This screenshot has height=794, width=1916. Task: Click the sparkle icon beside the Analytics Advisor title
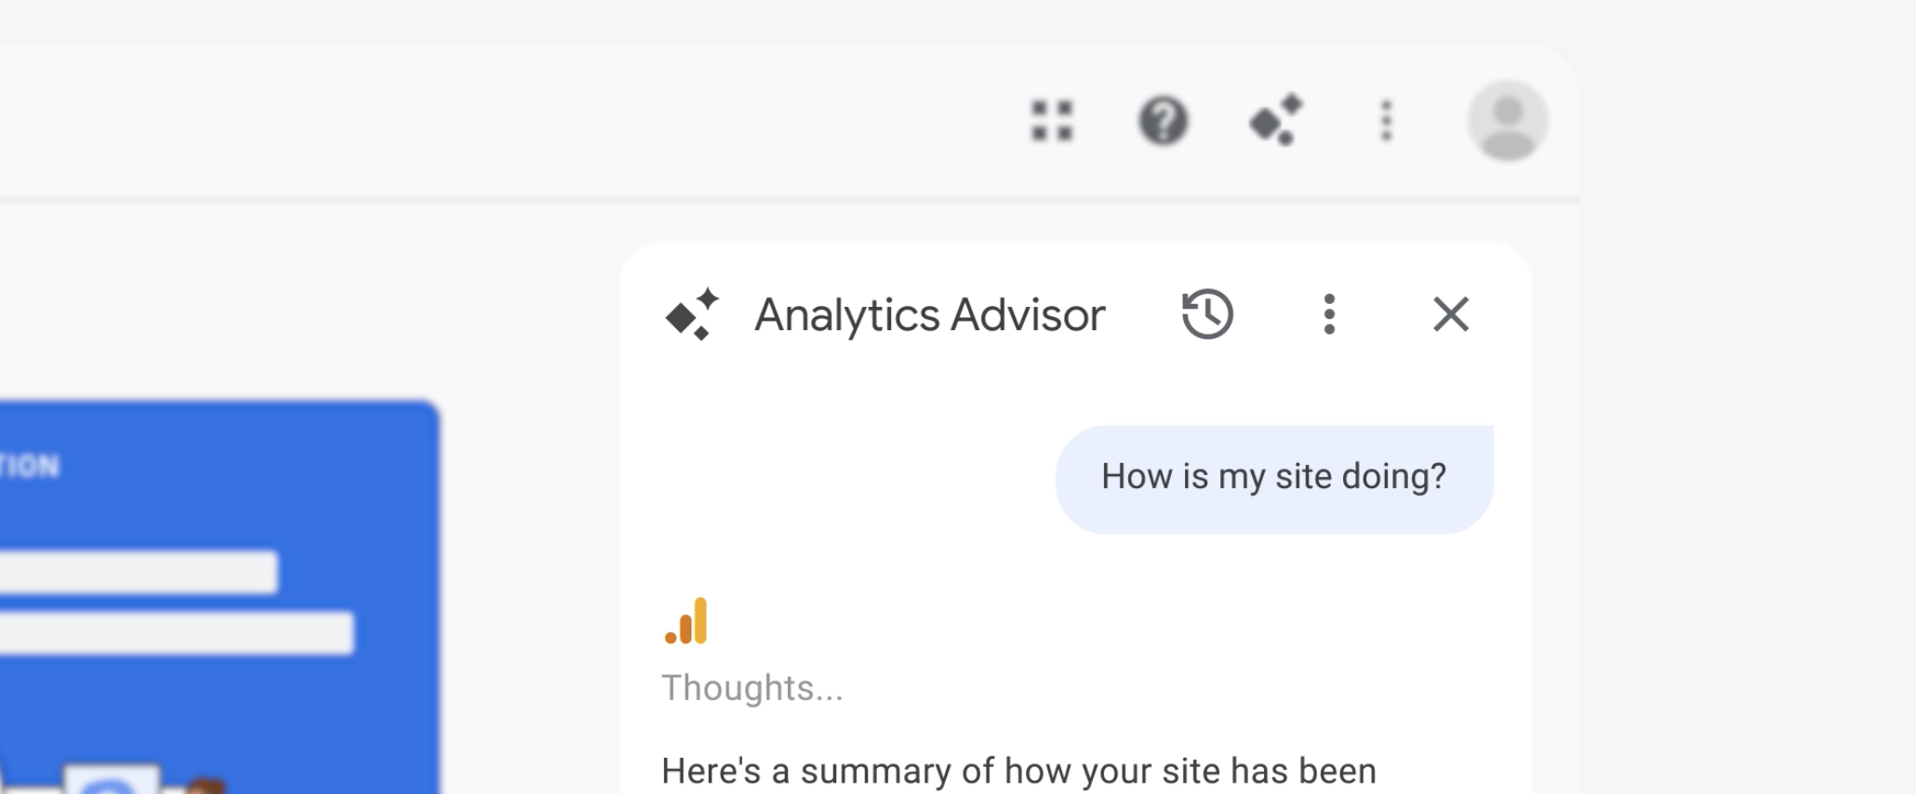pos(692,314)
